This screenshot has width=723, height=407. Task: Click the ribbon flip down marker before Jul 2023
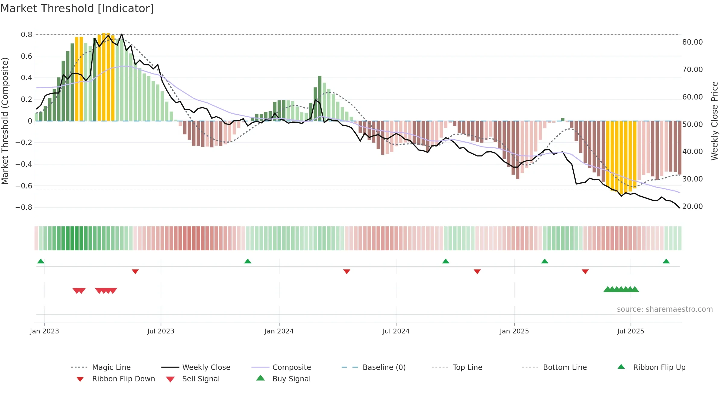coord(135,272)
